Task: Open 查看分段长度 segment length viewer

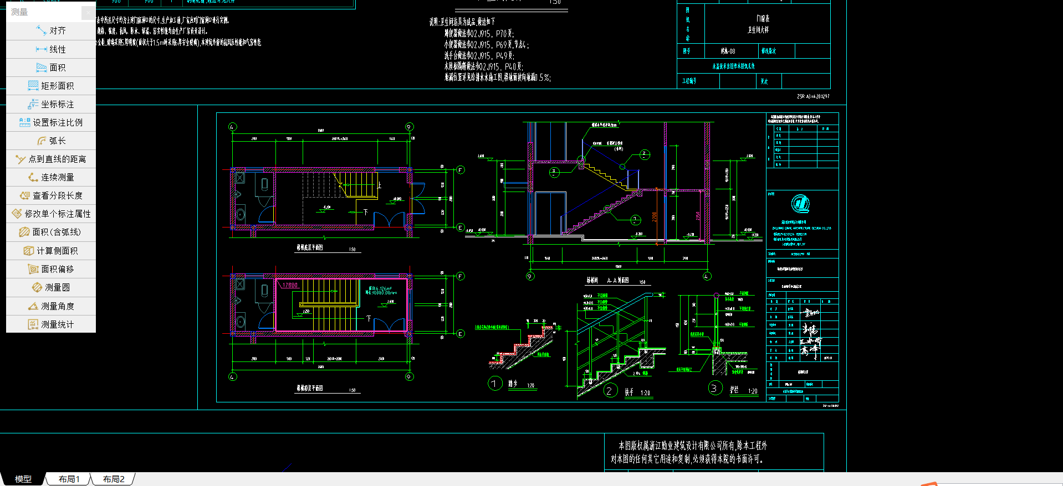Action: tap(51, 195)
